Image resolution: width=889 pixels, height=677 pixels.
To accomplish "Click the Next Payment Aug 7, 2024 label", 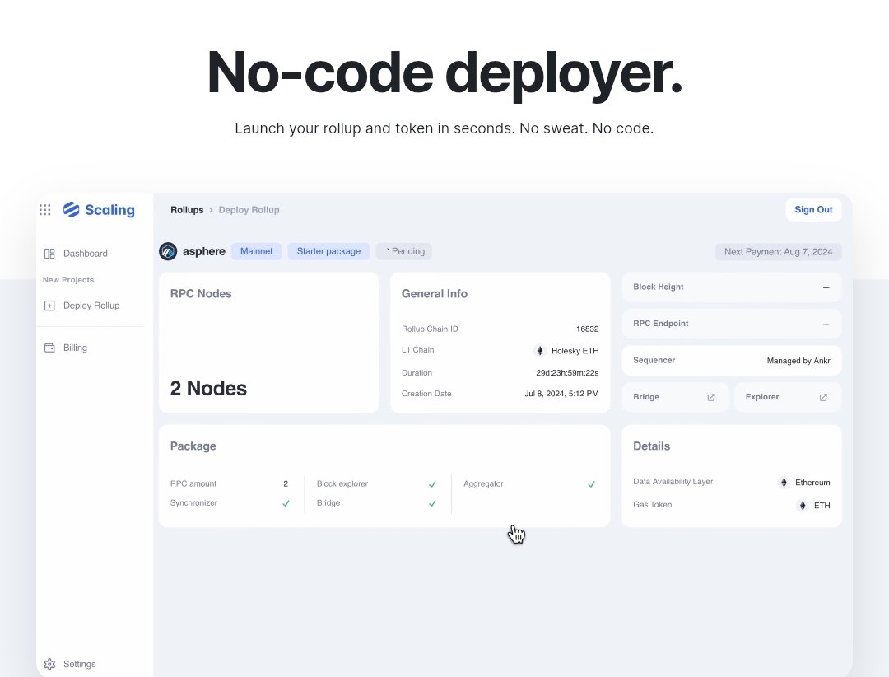I will (x=778, y=252).
